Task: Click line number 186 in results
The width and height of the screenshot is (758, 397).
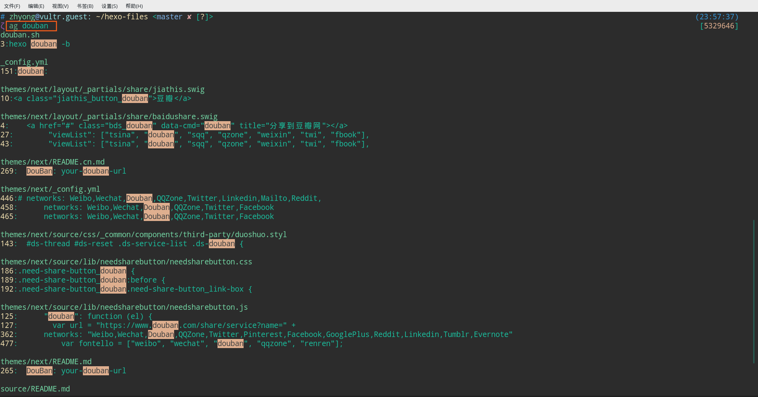Action: (7, 271)
